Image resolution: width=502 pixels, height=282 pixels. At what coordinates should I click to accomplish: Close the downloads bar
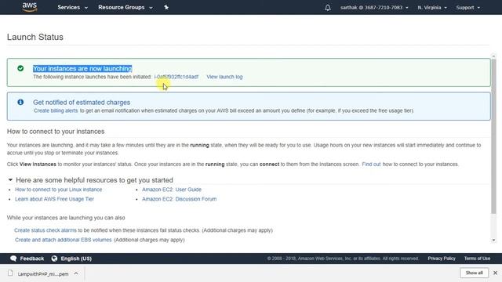pyautogui.click(x=495, y=273)
